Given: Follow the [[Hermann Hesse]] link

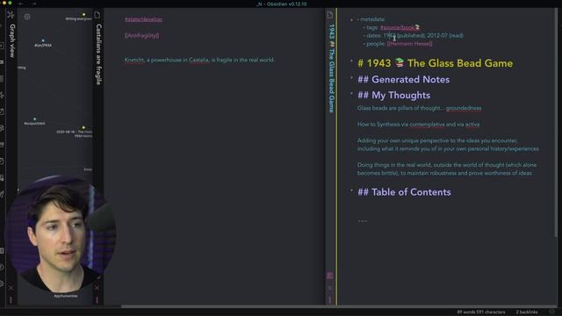Looking at the screenshot, I should (410, 44).
